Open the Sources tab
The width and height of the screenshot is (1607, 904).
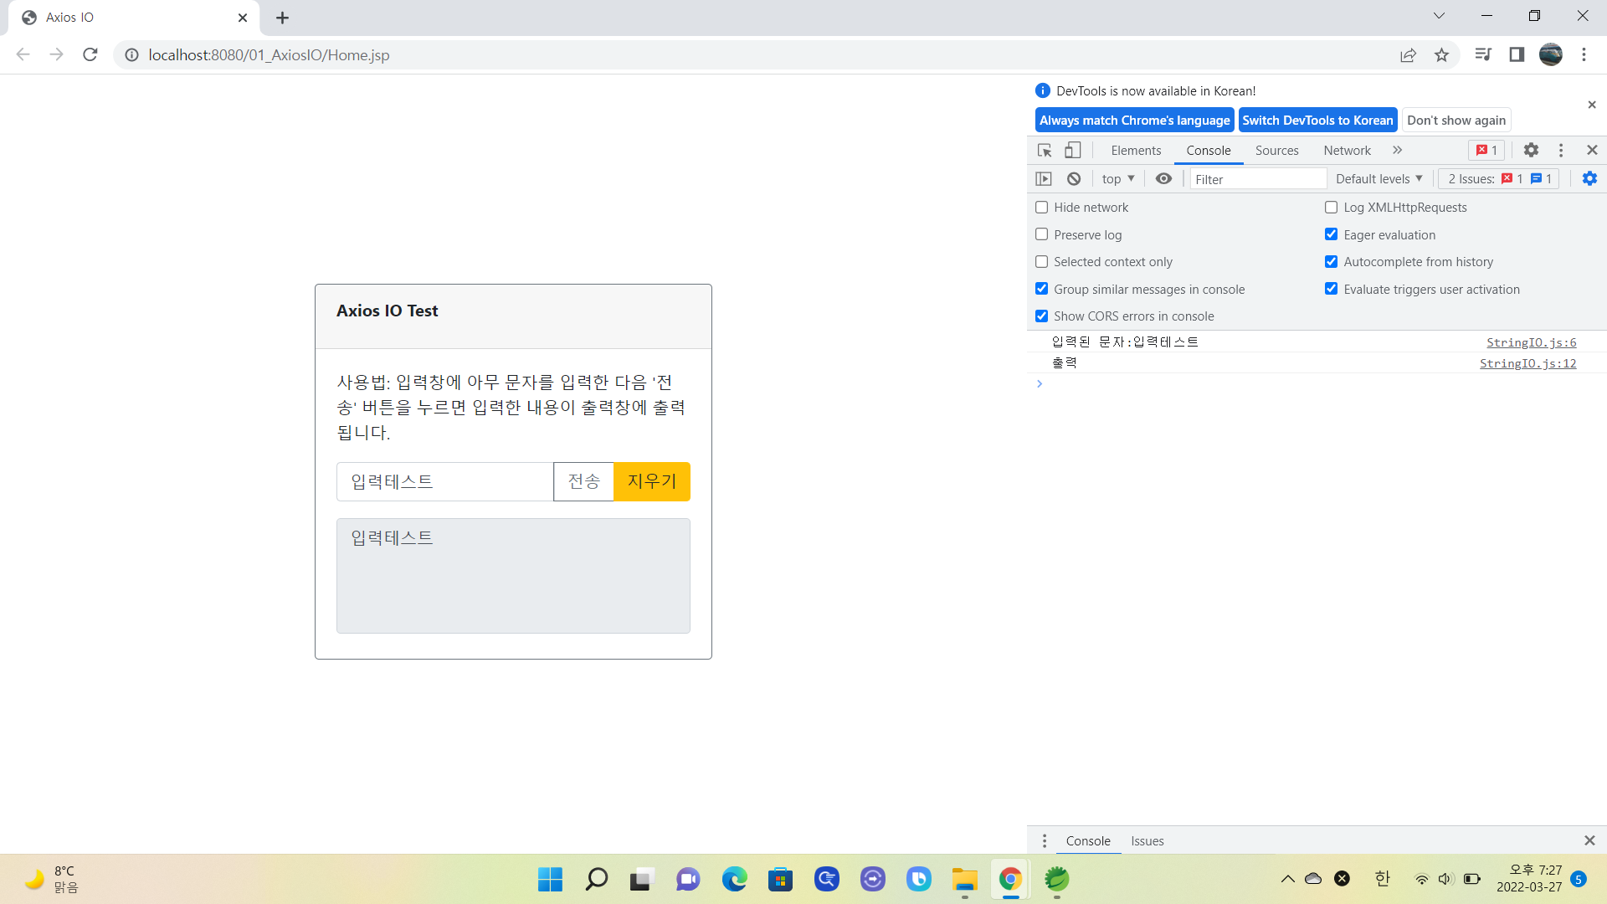pyautogui.click(x=1276, y=151)
